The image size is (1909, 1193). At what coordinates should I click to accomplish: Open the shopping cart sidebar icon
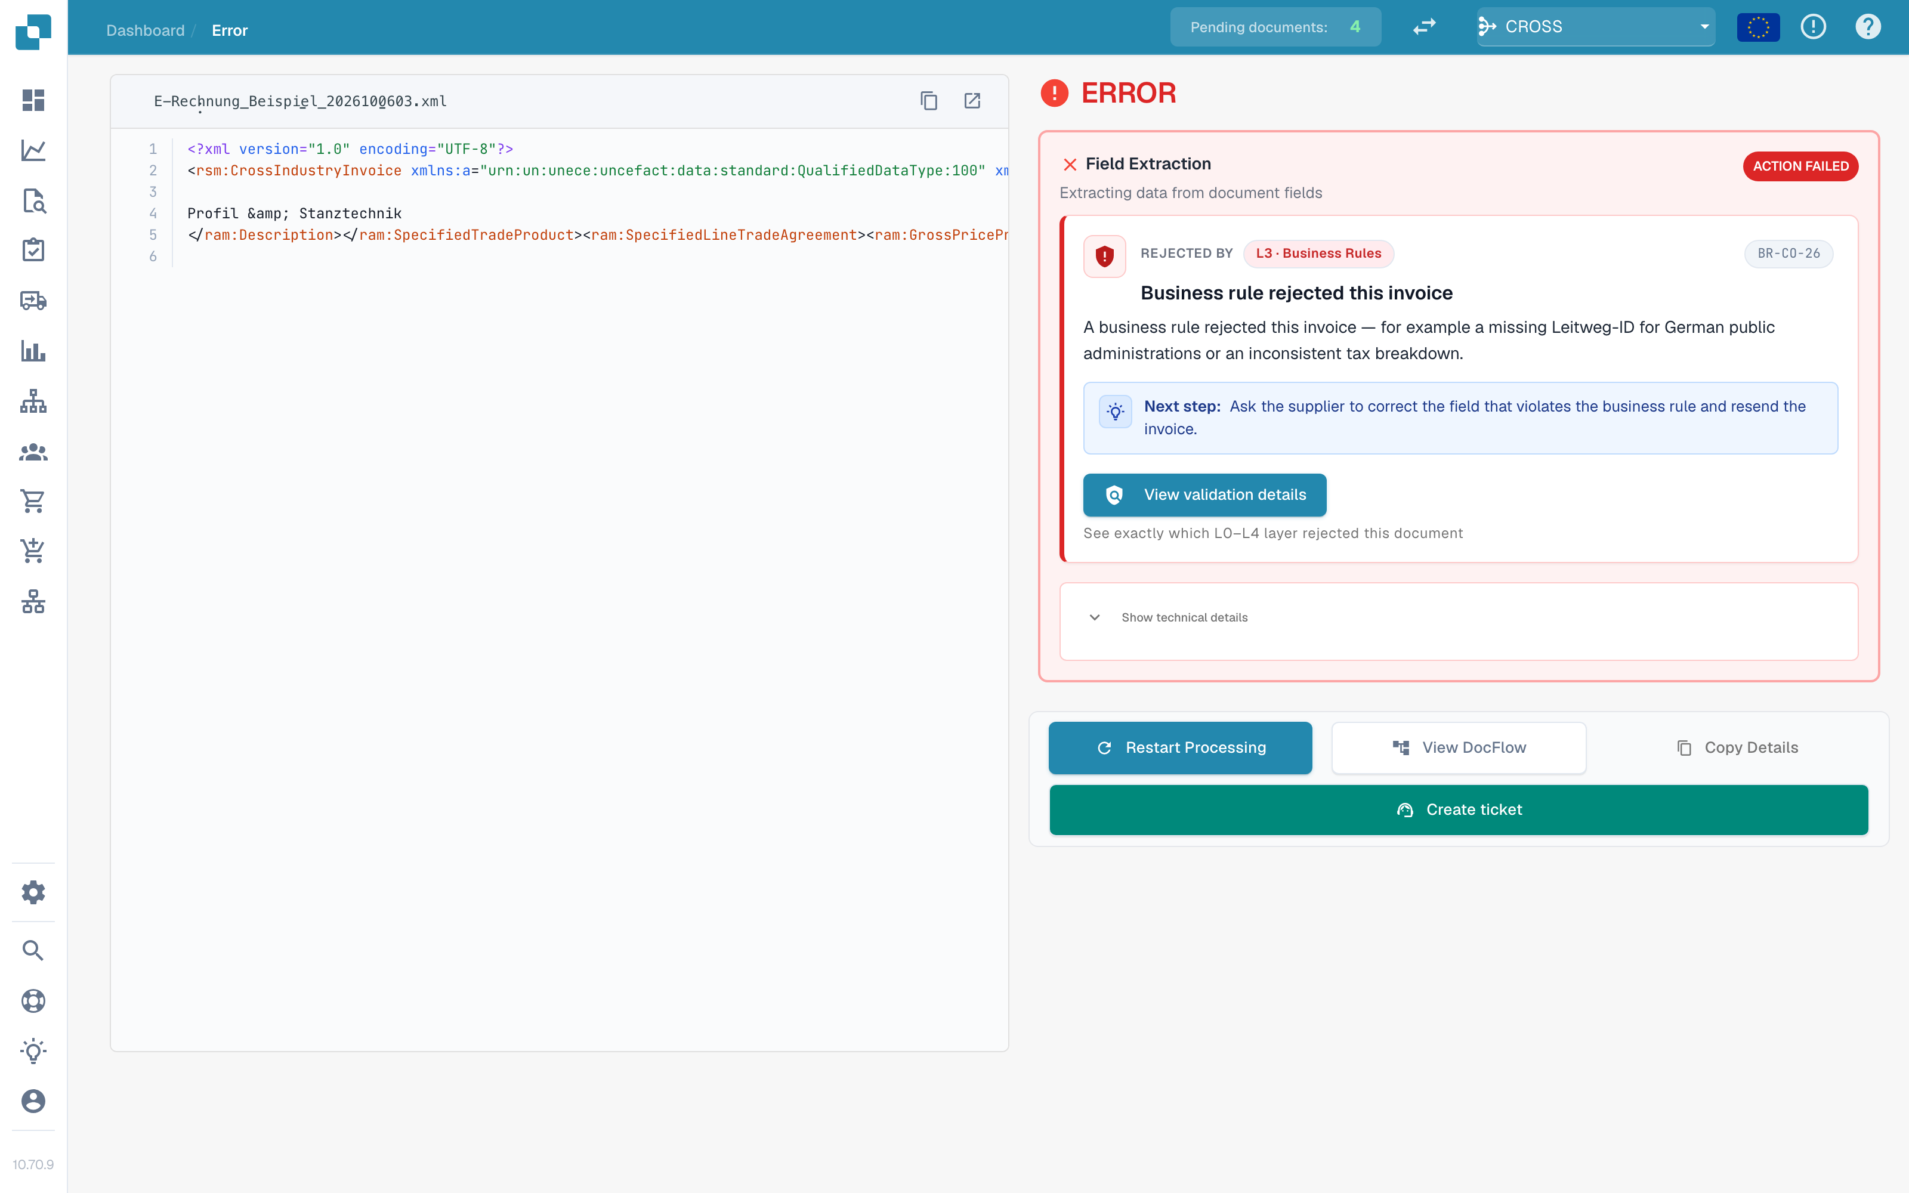[x=33, y=501]
